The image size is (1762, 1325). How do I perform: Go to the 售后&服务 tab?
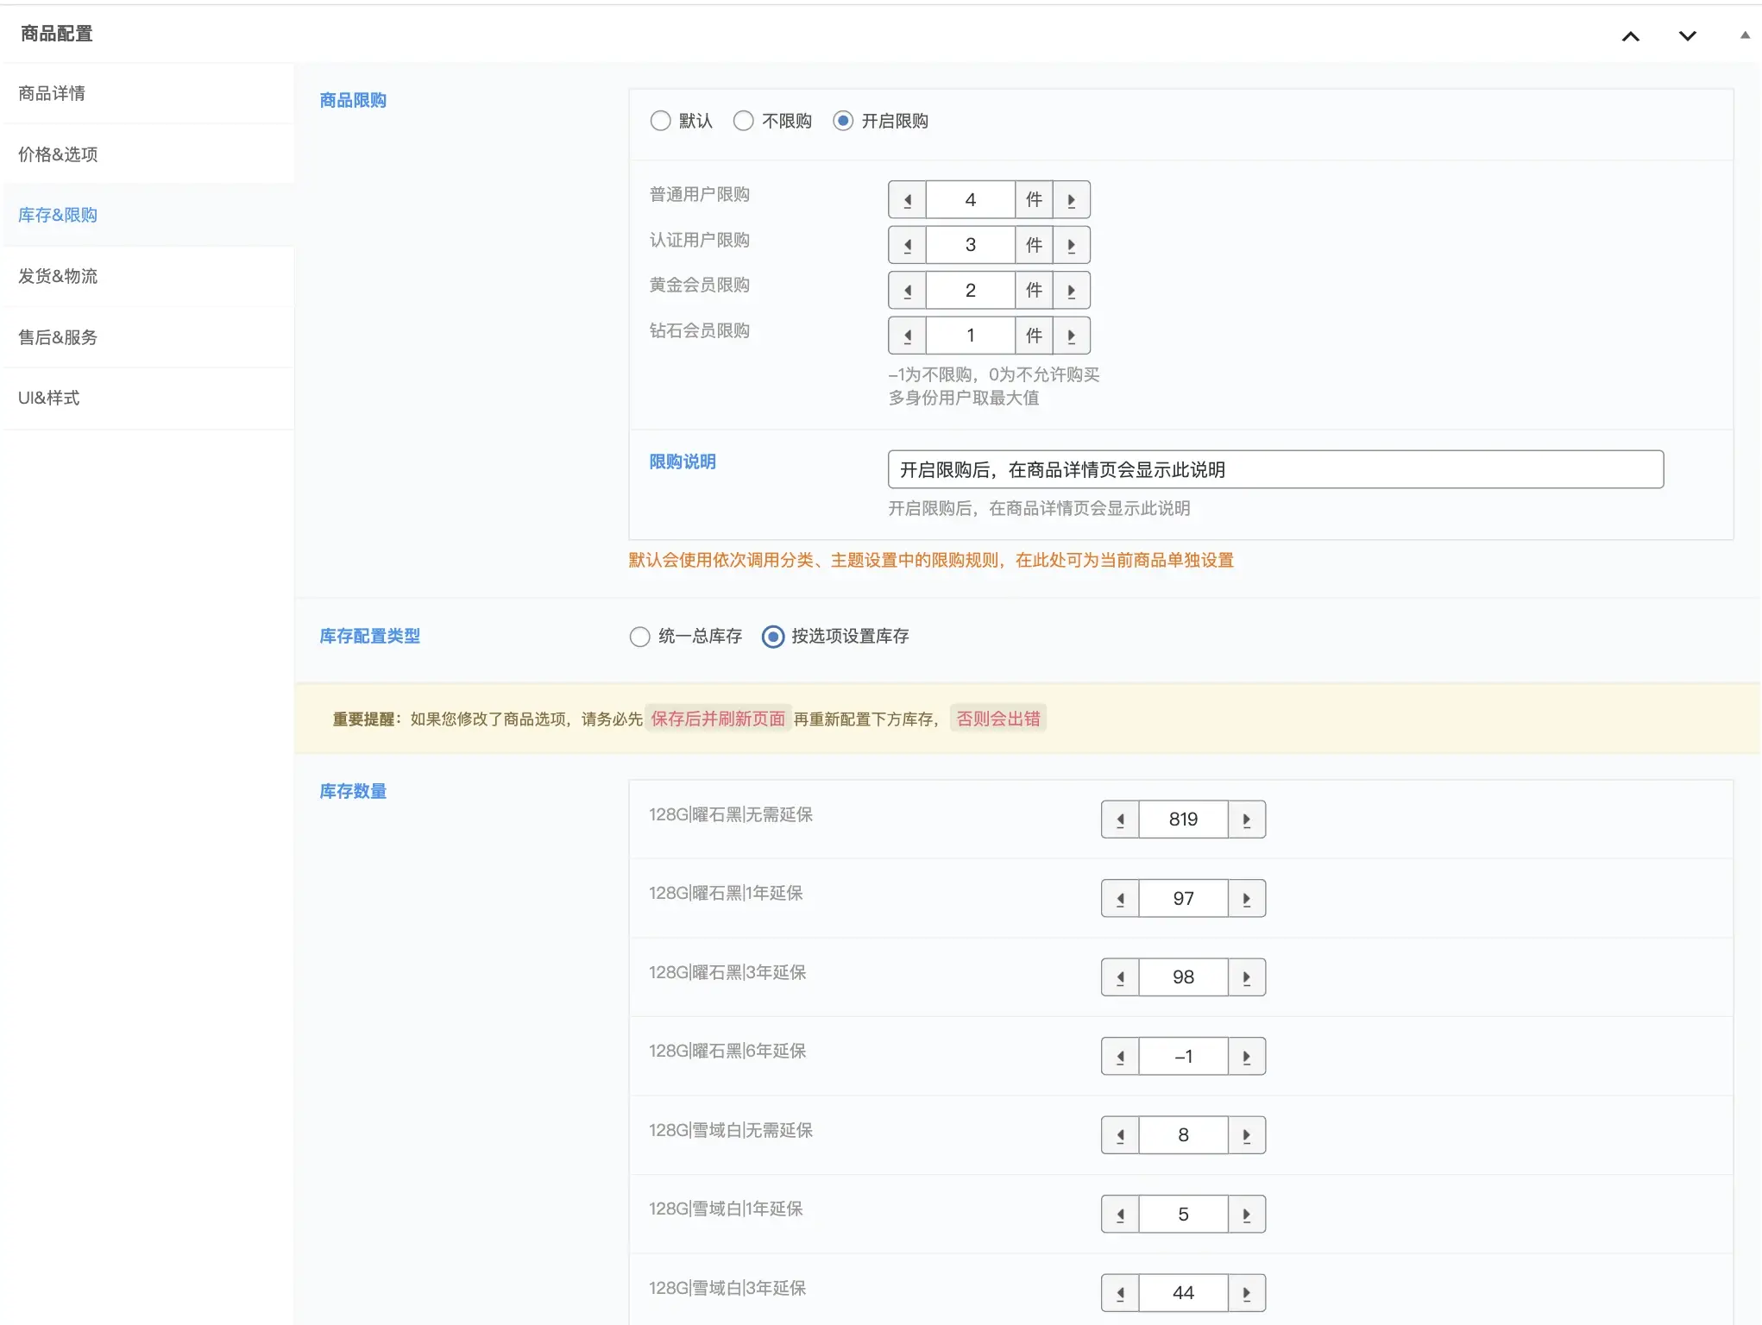(59, 337)
